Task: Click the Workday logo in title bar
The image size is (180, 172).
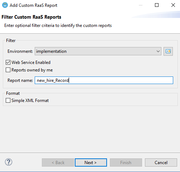Action: click(x=5, y=5)
